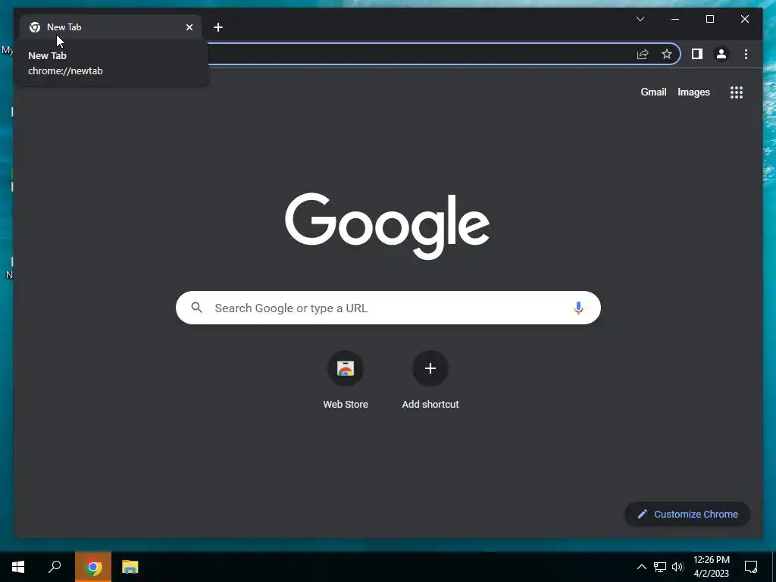Click the share this page icon
The height and width of the screenshot is (582, 776).
tap(643, 54)
